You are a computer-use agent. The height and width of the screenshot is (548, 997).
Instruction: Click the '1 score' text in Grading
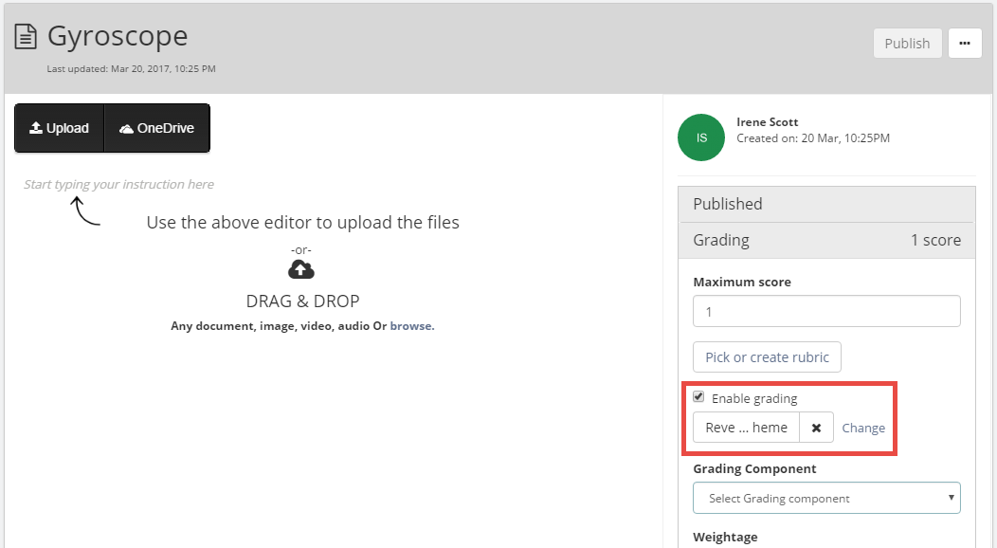(935, 240)
